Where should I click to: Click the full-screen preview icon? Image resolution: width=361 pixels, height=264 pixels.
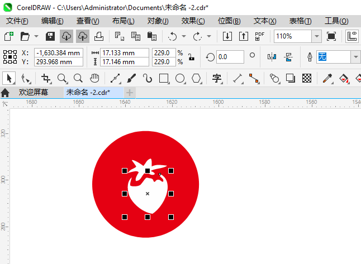pos(331,36)
